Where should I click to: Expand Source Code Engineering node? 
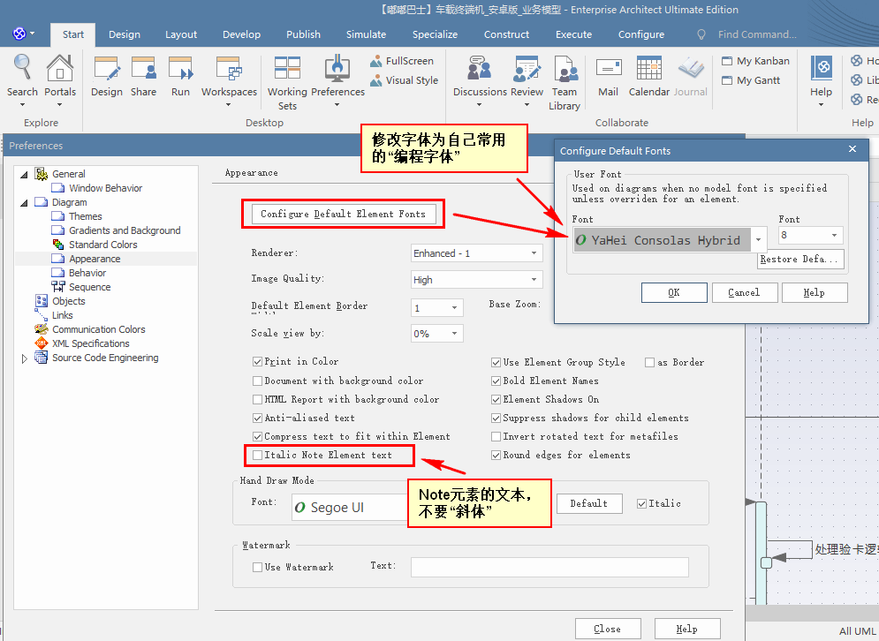click(24, 358)
